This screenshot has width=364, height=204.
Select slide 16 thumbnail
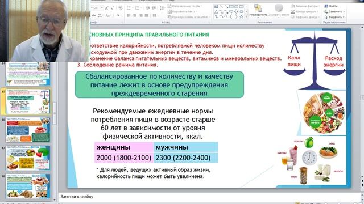click(28, 130)
